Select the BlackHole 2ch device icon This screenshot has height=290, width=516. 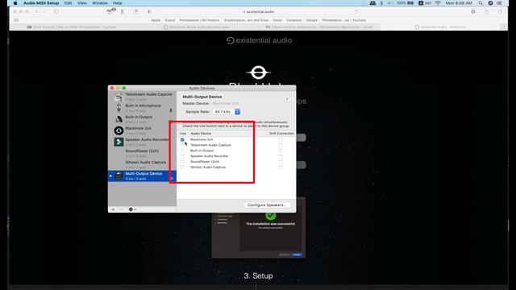point(119,130)
